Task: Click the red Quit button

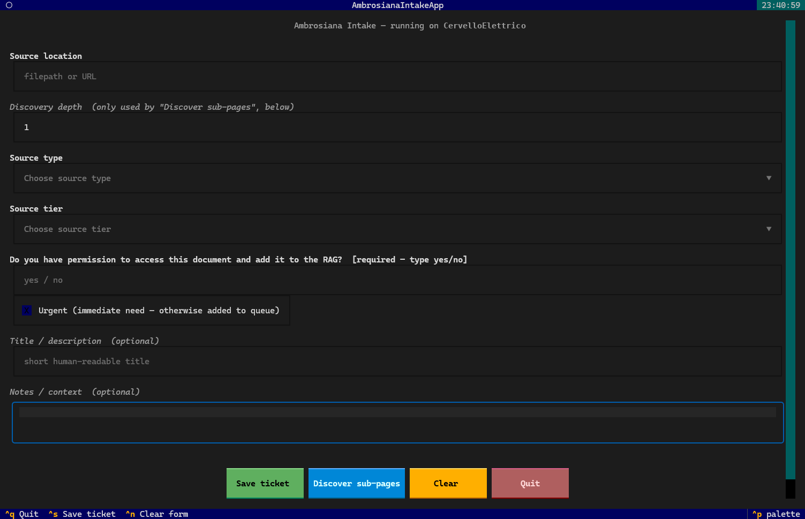Action: (x=530, y=483)
